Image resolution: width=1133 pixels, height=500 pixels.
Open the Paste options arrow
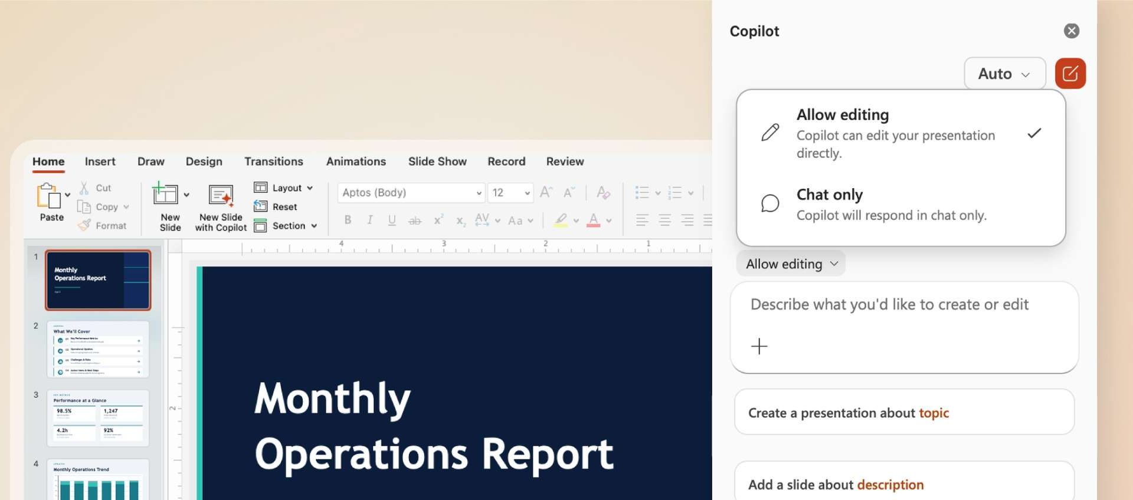67,195
